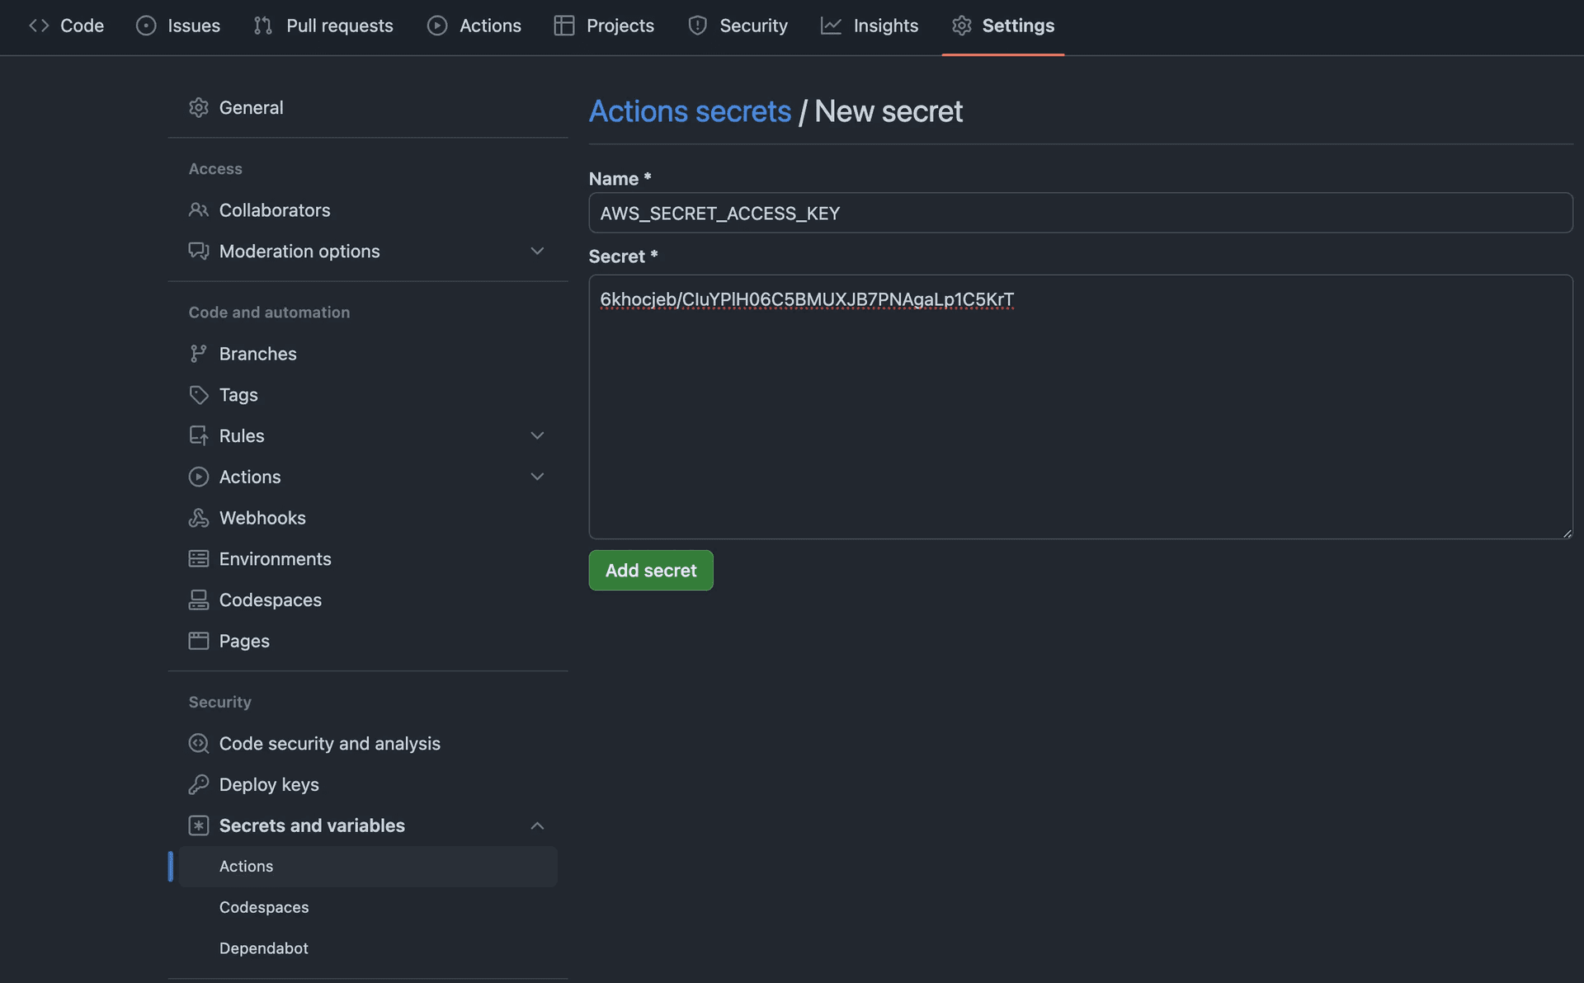Expand the Rules section chevron

pyautogui.click(x=537, y=435)
